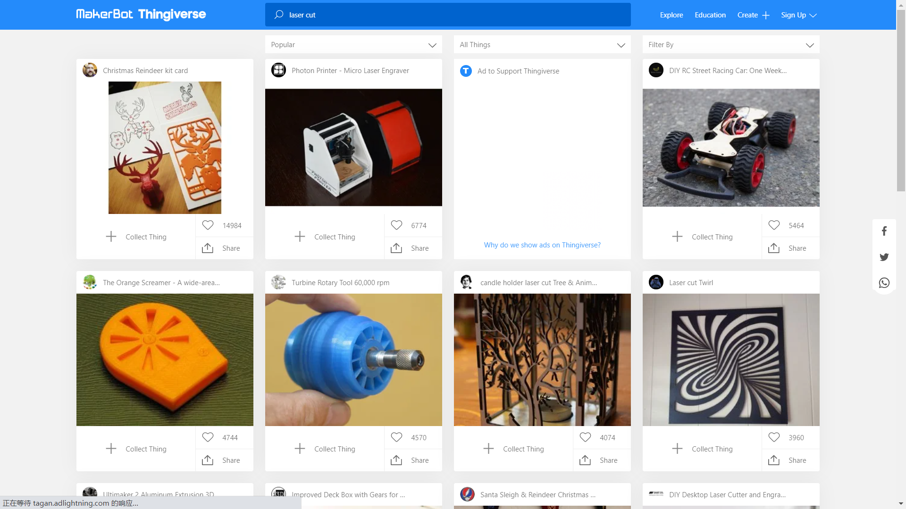
Task: Like the Christmas Reindeer kit card
Action: pos(208,225)
